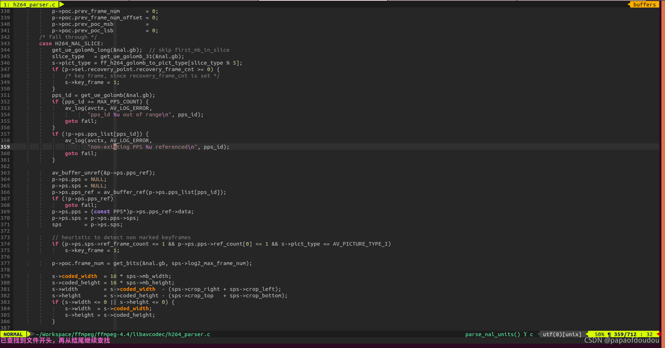Click s->key_frame assignment on line 375
Screen dimensions: 665x348
pos(92,250)
